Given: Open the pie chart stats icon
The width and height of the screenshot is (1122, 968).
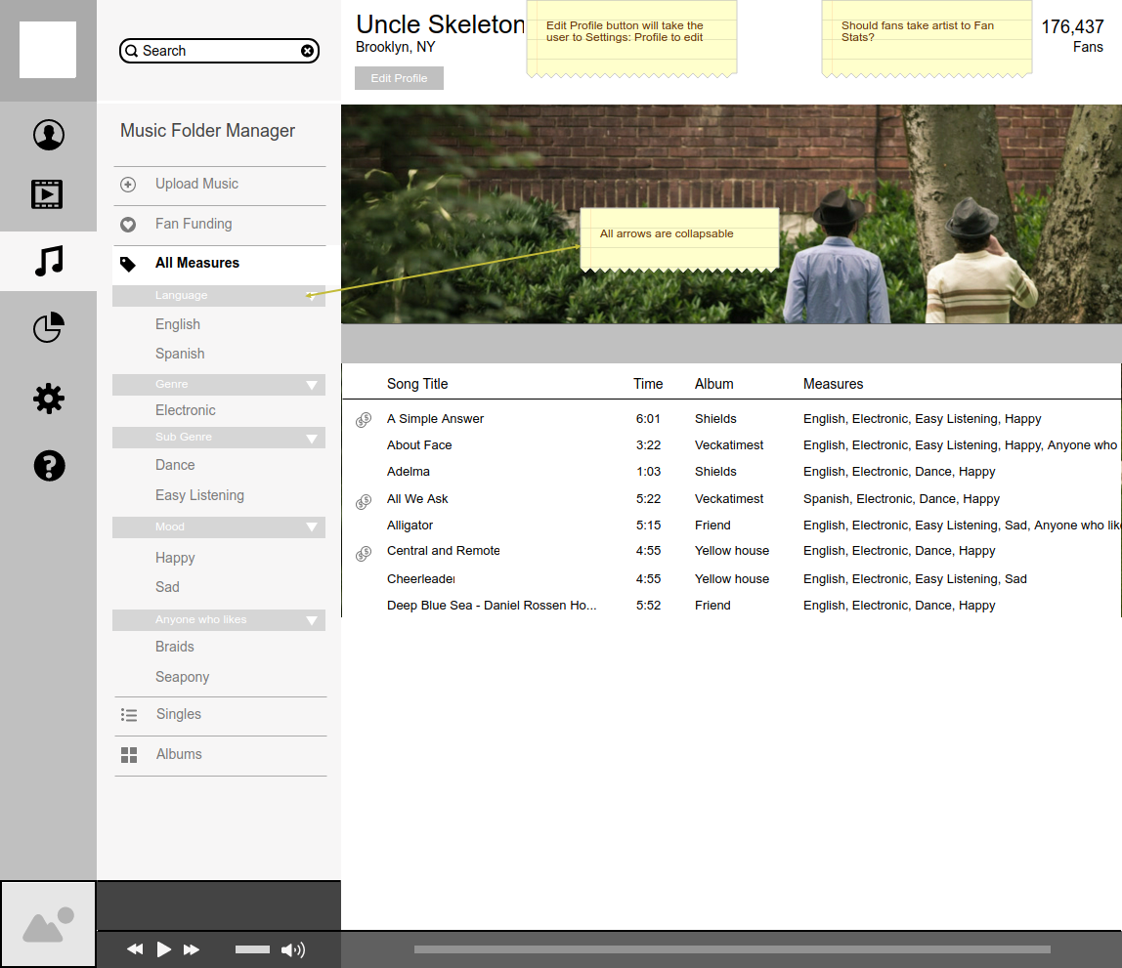Looking at the screenshot, I should 49,327.
